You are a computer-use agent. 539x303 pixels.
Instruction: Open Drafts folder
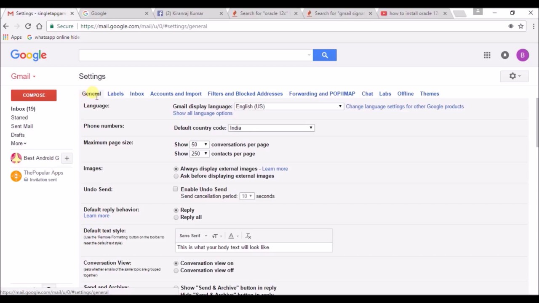18,135
